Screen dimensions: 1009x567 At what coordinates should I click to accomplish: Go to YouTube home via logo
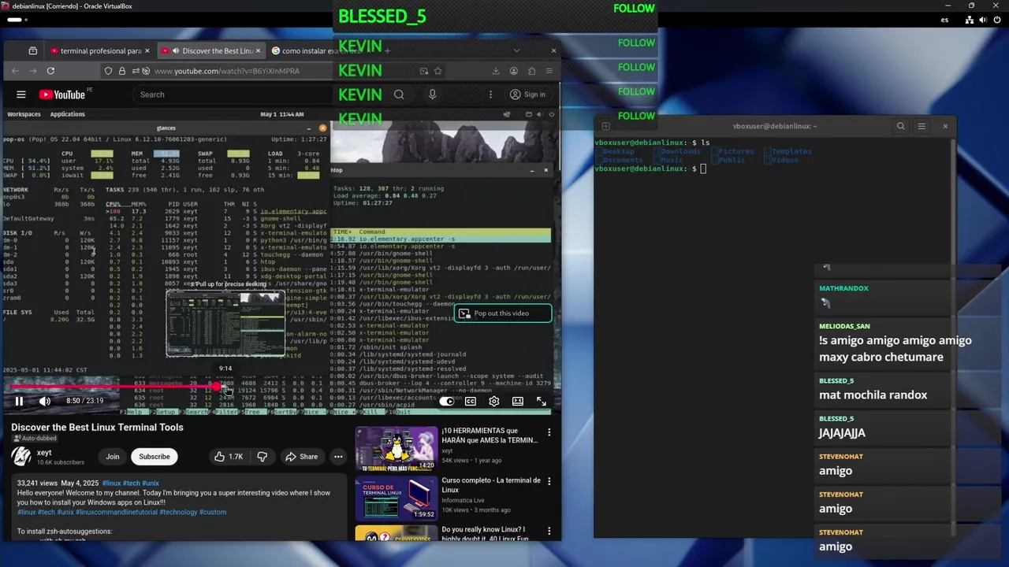62,94
